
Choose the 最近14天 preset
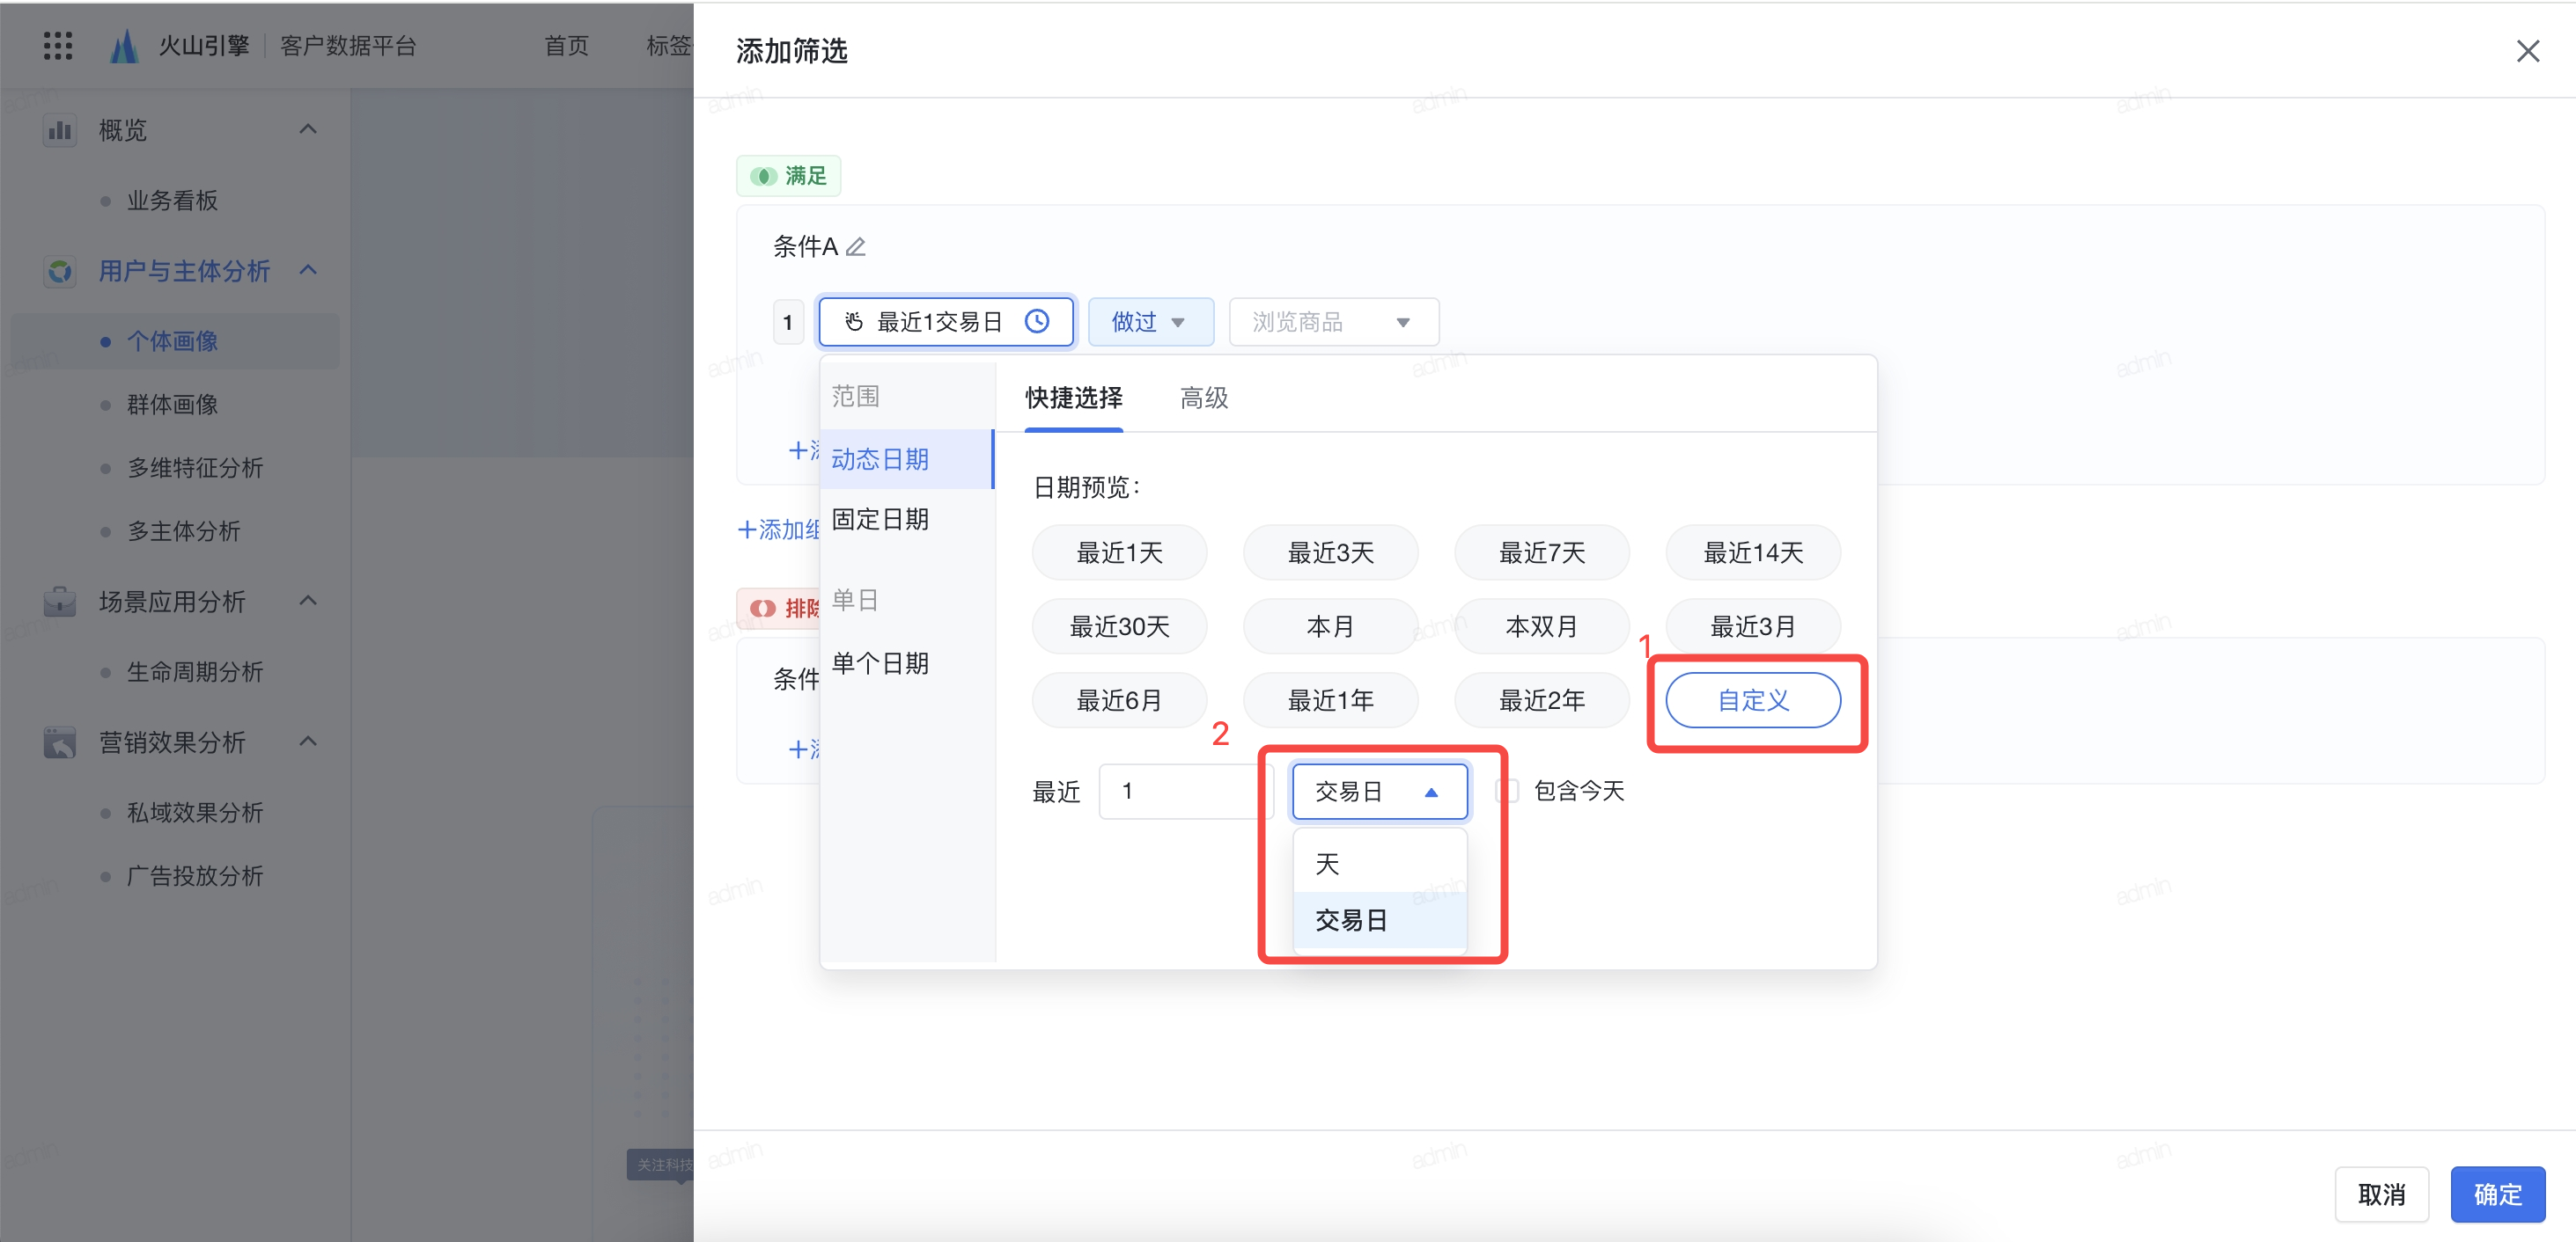click(1752, 552)
